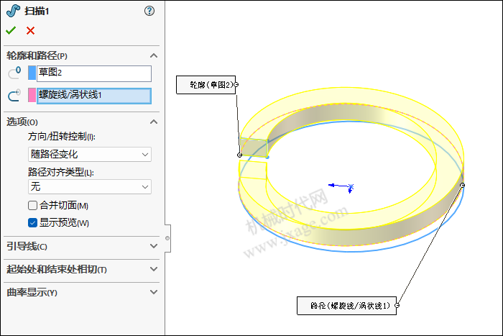Select the 螺旋线/涡状线1 path field
Screen dimensions: 503x336
94,96
